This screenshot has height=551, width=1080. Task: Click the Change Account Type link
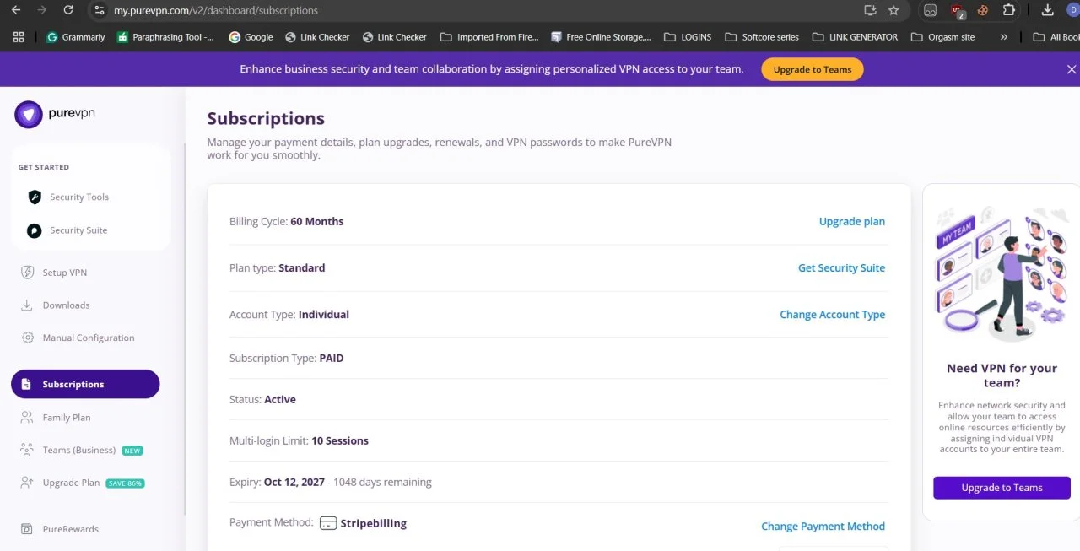point(832,314)
